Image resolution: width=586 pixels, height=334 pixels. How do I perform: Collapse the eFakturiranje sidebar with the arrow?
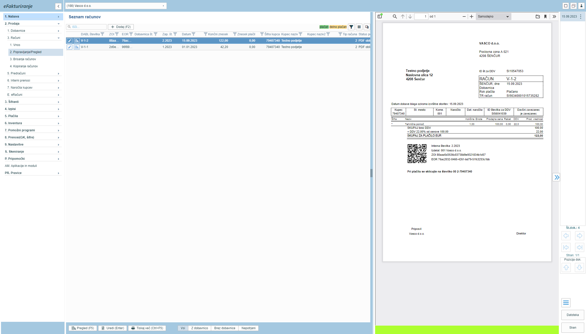point(58,6)
